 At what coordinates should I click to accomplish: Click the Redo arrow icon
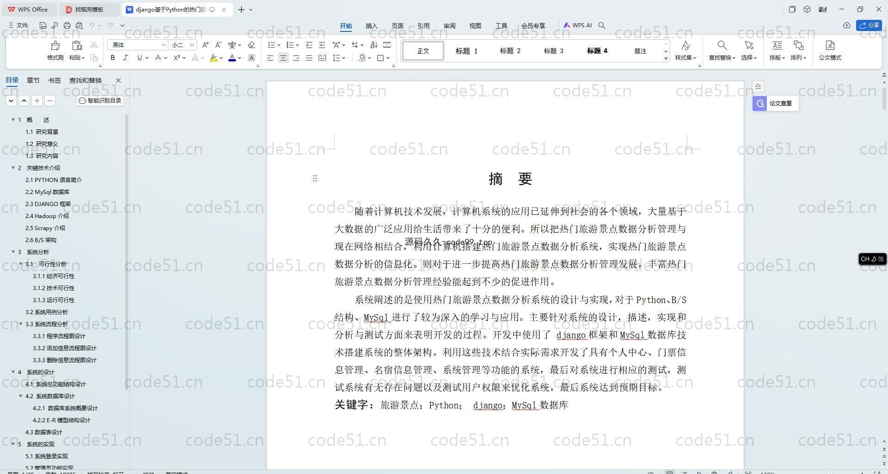pos(111,25)
